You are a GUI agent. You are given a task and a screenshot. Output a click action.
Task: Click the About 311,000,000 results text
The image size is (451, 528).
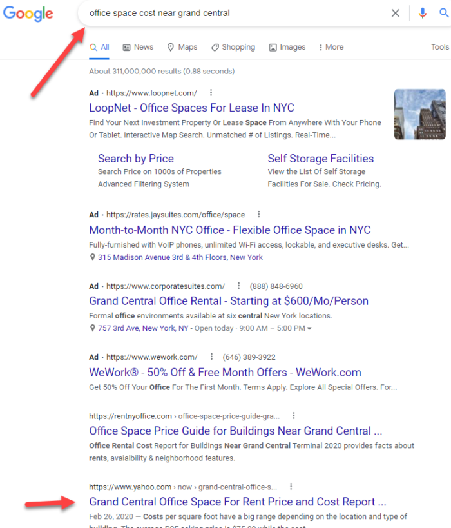162,72
